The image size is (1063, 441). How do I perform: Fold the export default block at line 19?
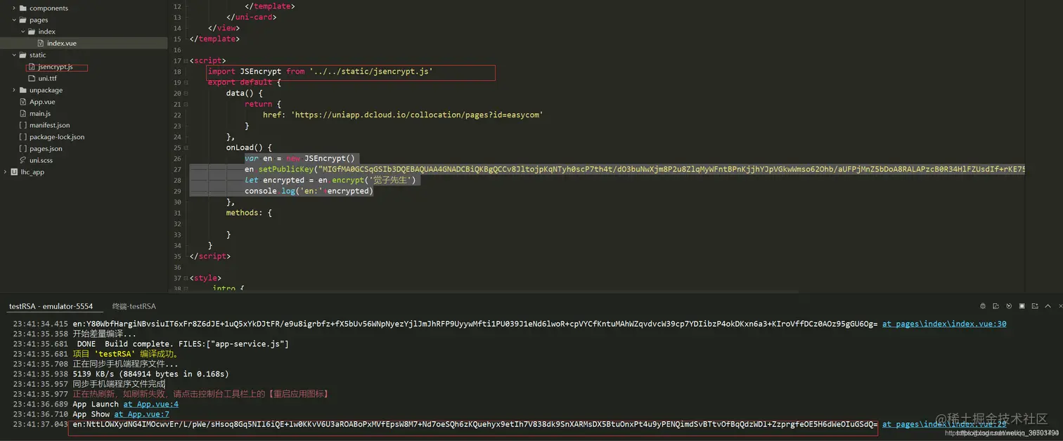pyautogui.click(x=186, y=82)
